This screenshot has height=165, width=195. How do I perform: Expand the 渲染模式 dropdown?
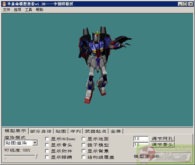(35, 143)
